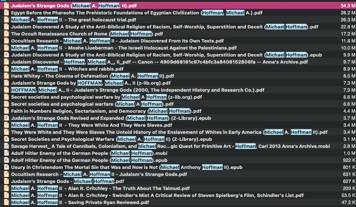Viewport: 356px width, 207px height.
Task: Click the 4.4 M size value
Action: click(x=349, y=111)
